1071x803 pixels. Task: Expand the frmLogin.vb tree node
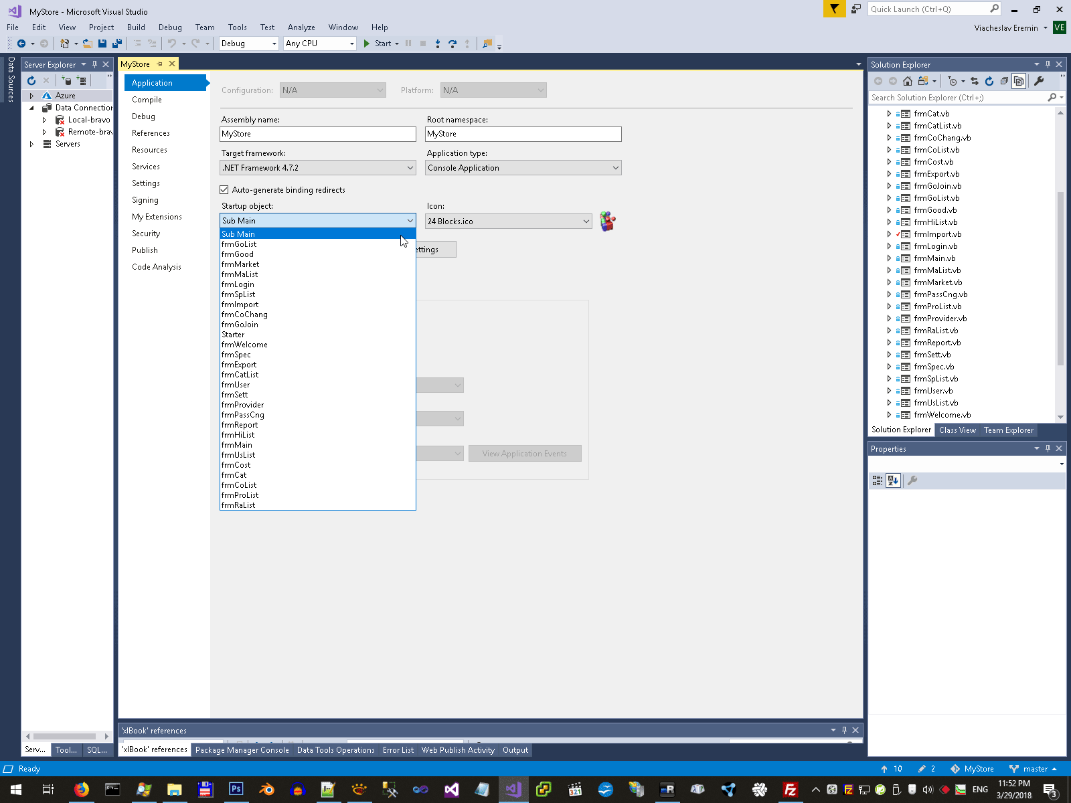tap(889, 246)
